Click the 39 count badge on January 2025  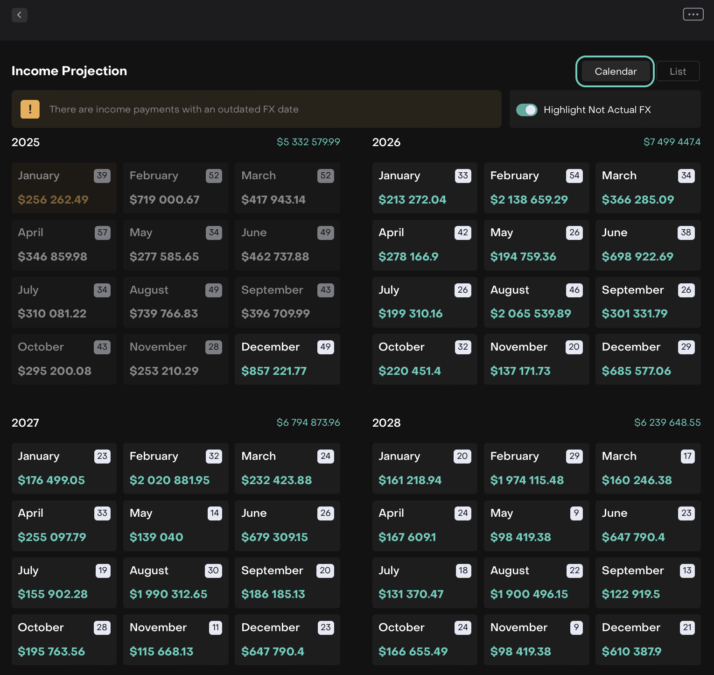[102, 176]
